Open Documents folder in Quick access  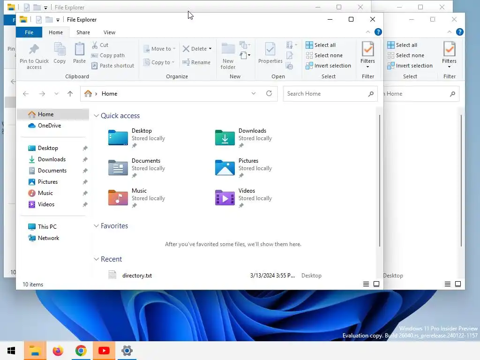[137, 168]
